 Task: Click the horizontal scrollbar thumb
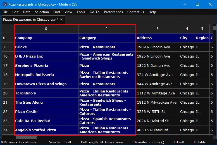tap(26, 137)
